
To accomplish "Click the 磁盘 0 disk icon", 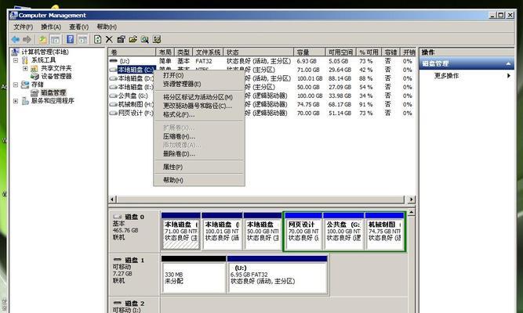I will point(118,217).
